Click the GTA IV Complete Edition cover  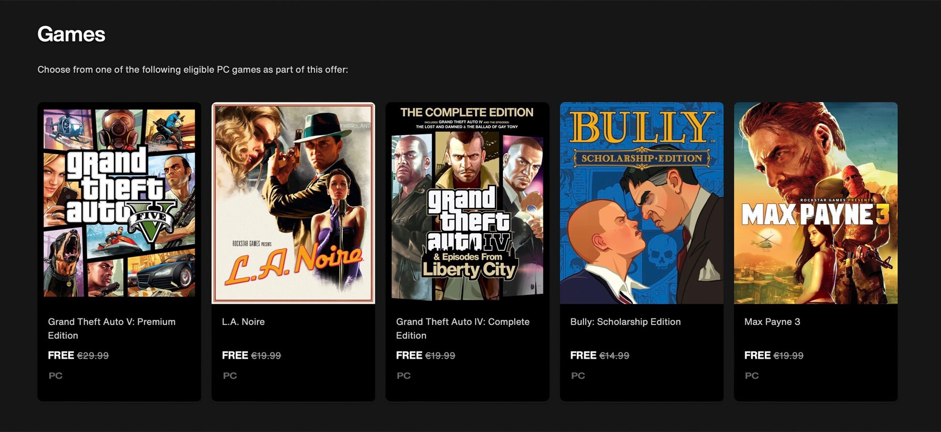(x=467, y=203)
